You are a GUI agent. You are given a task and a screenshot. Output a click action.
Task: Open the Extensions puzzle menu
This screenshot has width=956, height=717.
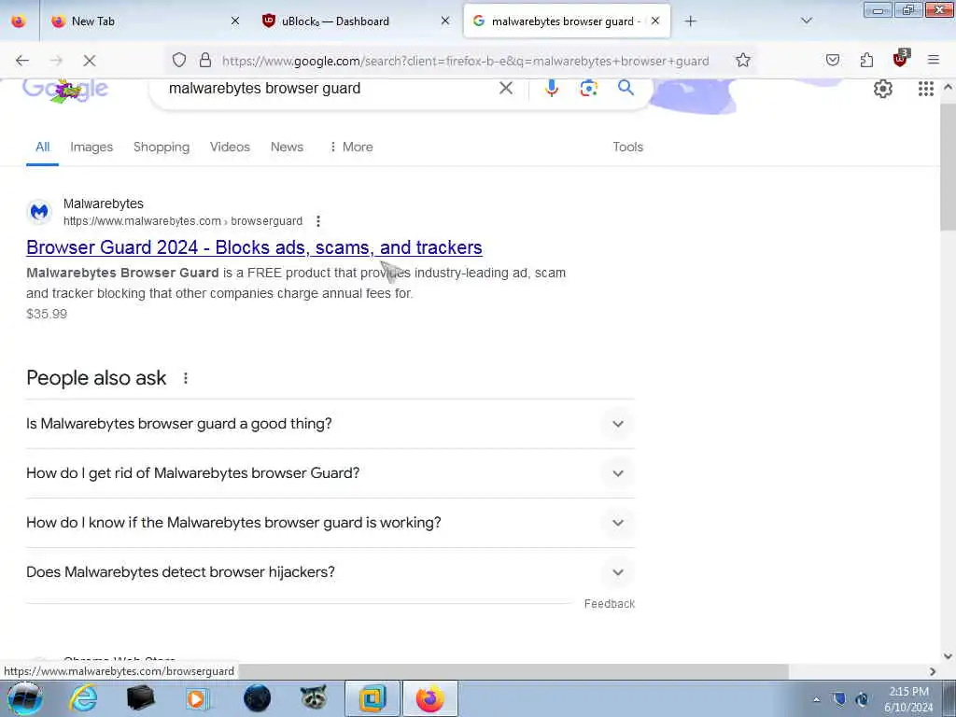(866, 61)
